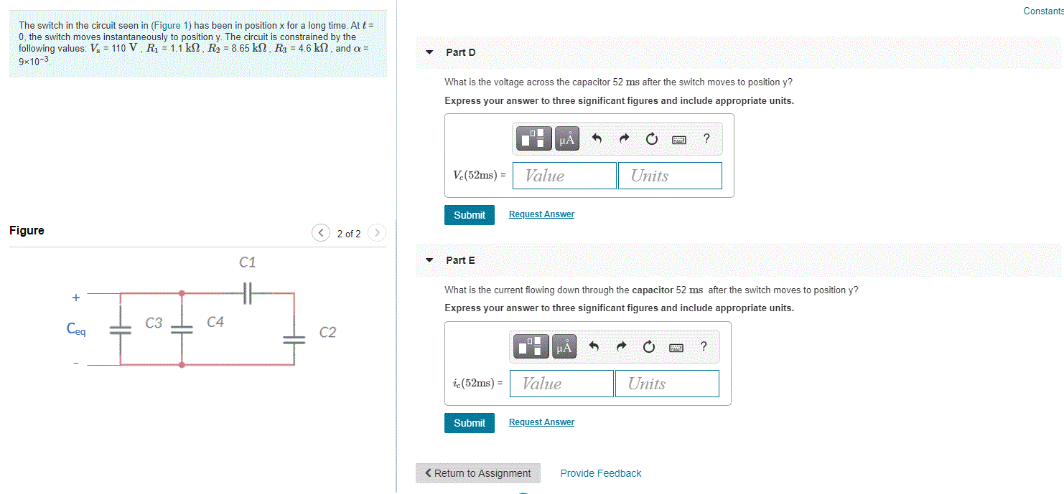Viewport: 1064px width, 494px height.
Task: Open the keyboard shortcuts in Part E
Action: pos(678,346)
